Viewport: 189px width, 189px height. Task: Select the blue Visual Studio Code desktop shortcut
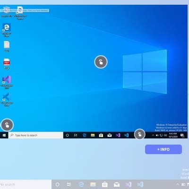tap(7, 100)
